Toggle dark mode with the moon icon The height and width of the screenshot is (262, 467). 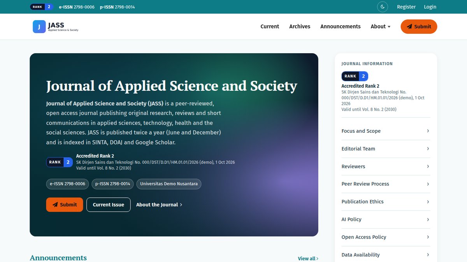click(382, 7)
